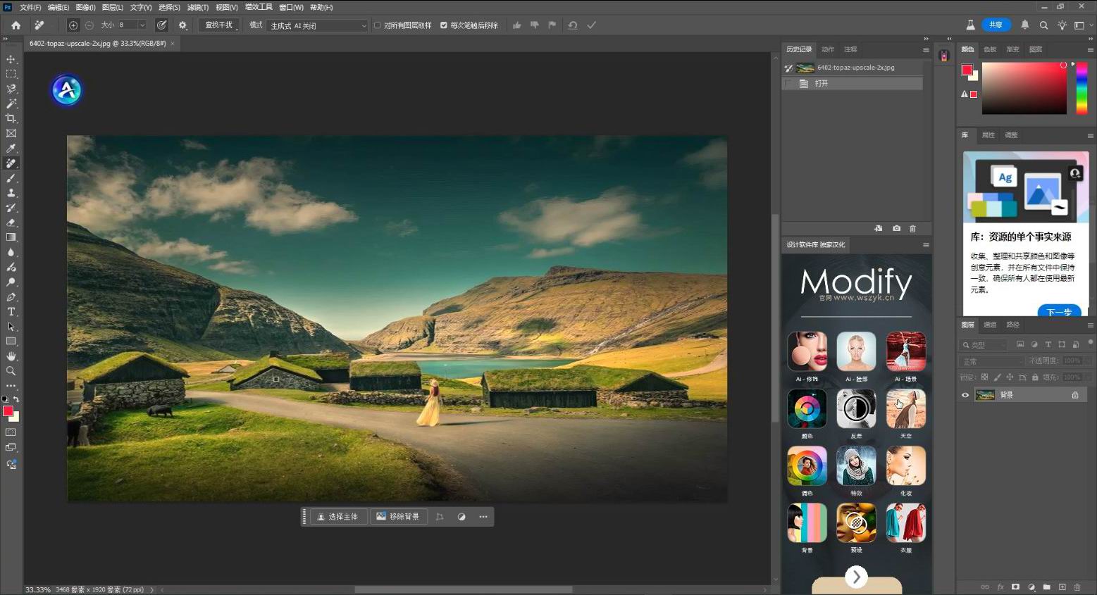The height and width of the screenshot is (595, 1097).
Task: Expand more options in contextual task bar
Action: click(483, 517)
